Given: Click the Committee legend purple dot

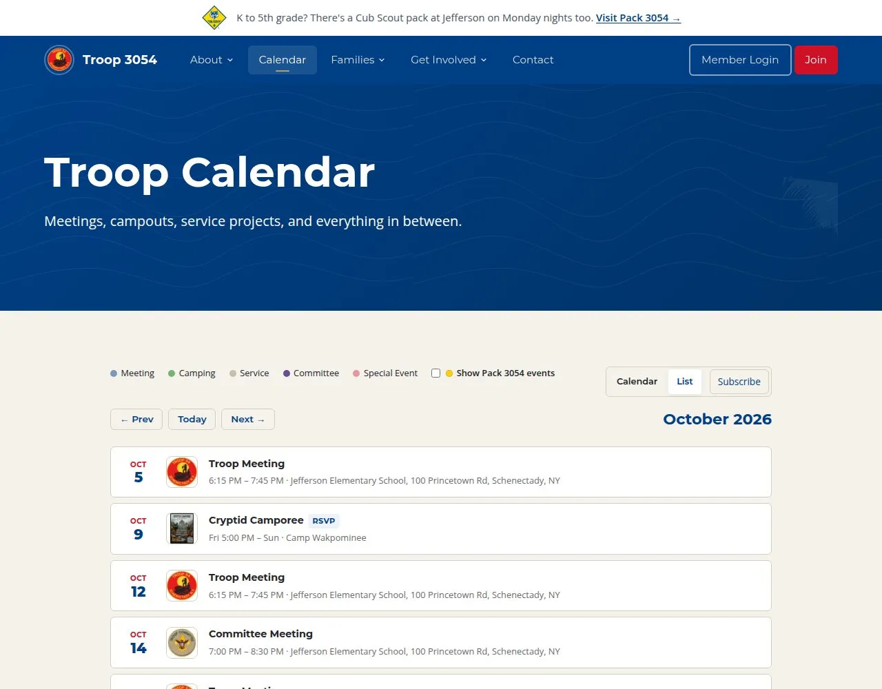Looking at the screenshot, I should coord(287,373).
